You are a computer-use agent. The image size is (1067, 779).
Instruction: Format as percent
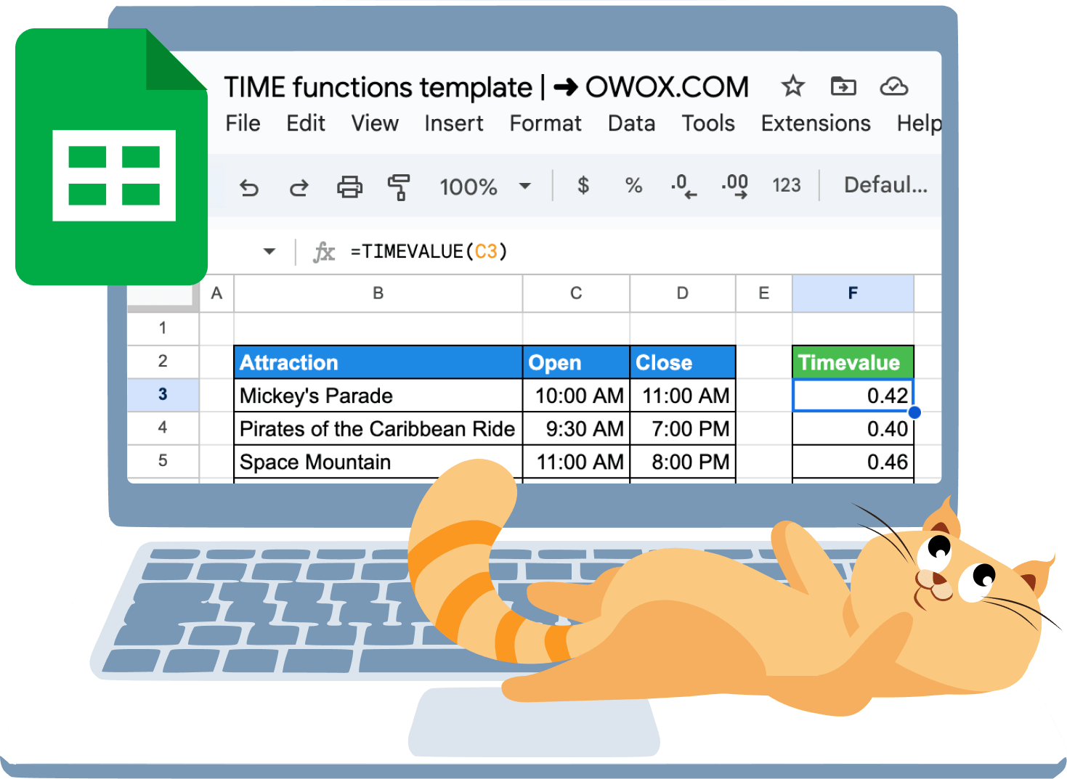(x=633, y=186)
